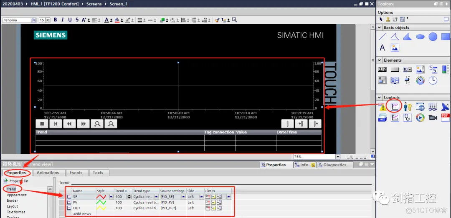Select the Polyline basic object
This screenshot has width=451, height=218.
395,37
